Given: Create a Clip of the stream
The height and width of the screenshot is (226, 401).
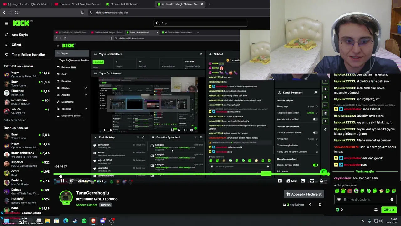Looking at the screenshot, I should pos(291,181).
